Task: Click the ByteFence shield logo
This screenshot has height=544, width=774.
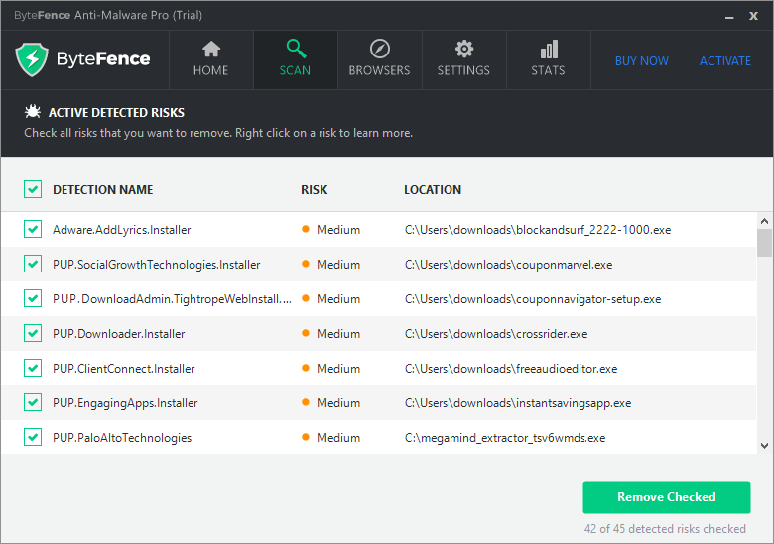Action: click(x=32, y=59)
